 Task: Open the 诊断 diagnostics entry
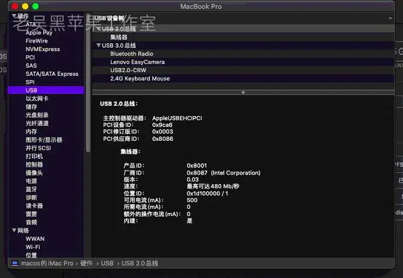pos(31,197)
